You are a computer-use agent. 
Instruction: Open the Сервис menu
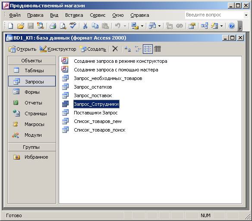(x=98, y=15)
